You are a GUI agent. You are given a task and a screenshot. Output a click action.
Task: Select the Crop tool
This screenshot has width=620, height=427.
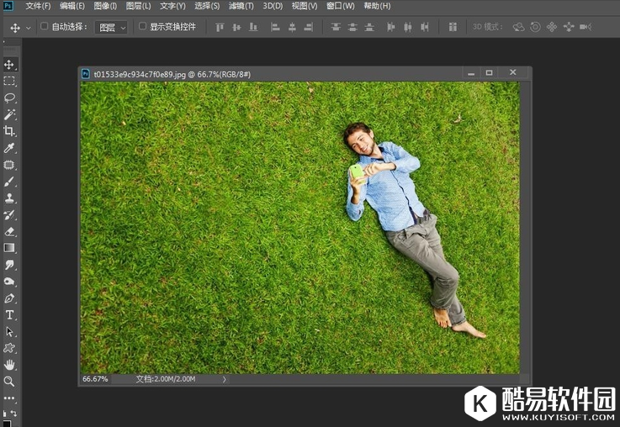pos(9,131)
